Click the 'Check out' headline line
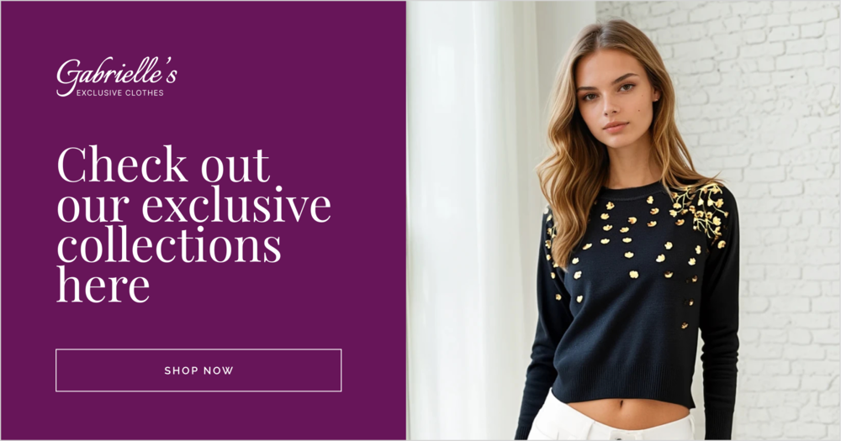Image resolution: width=841 pixels, height=441 pixels. [163, 164]
